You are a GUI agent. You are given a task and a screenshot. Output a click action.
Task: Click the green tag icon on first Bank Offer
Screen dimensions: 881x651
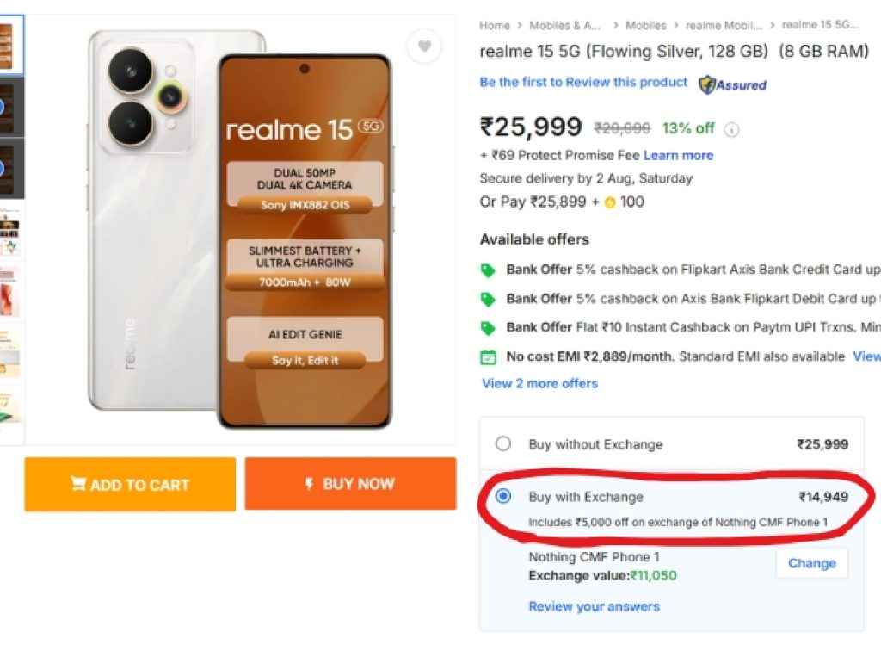point(489,270)
